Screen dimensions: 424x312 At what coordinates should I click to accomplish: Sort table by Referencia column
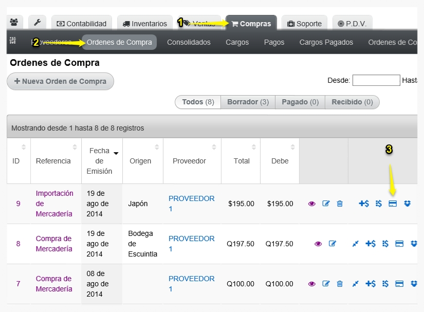click(x=56, y=161)
